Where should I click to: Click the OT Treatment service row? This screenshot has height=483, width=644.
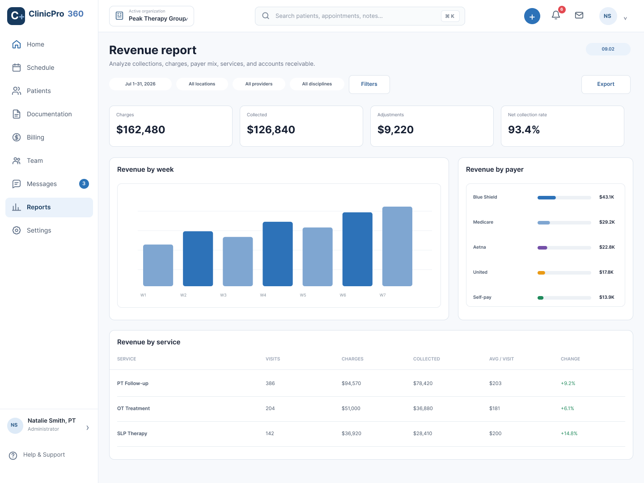pyautogui.click(x=371, y=409)
